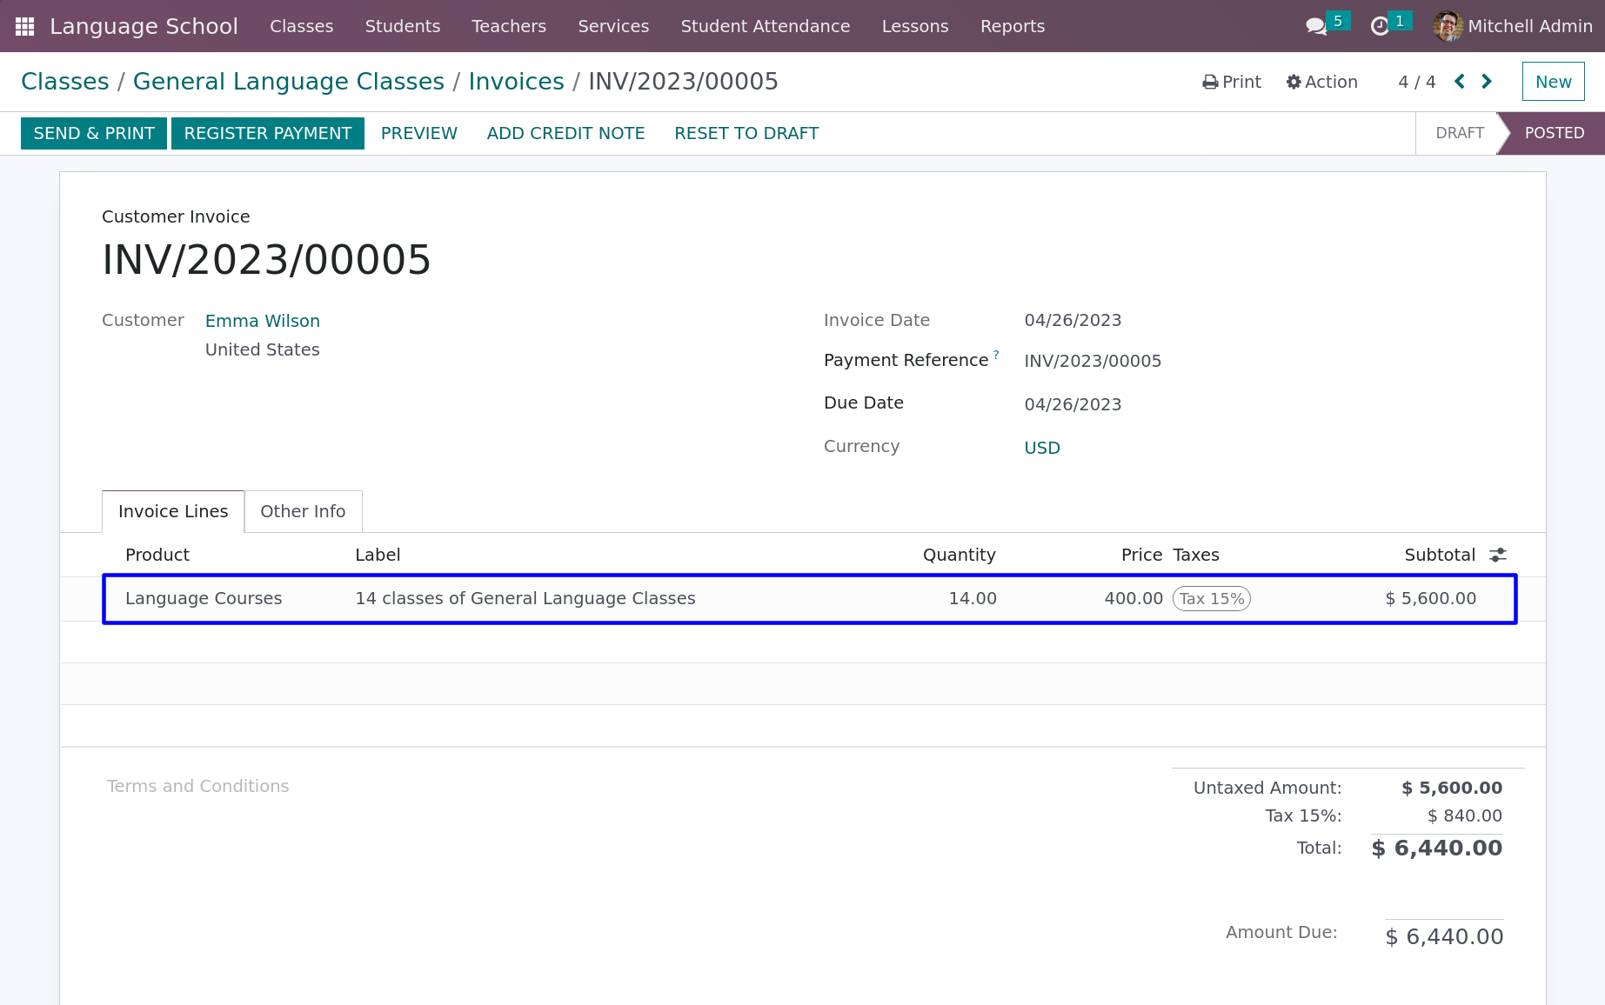This screenshot has height=1005, width=1605.
Task: Open customer Emma Wilson link
Action: 263,321
